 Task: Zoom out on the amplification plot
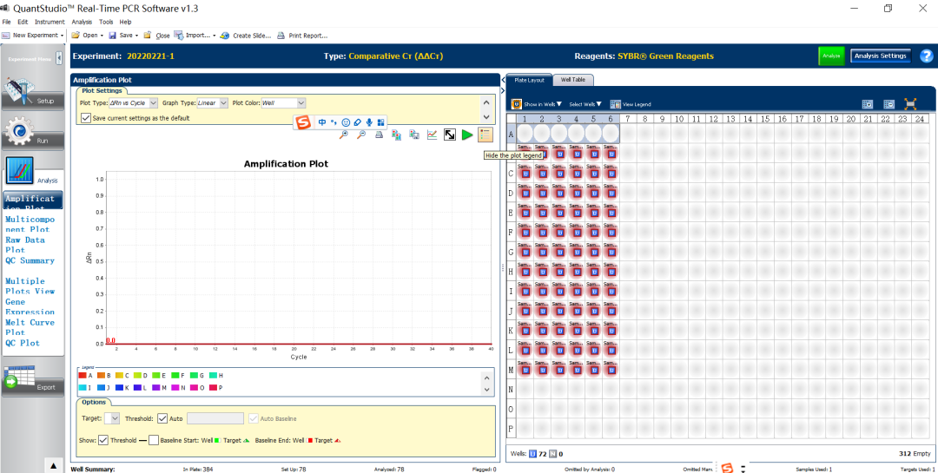[x=361, y=135]
